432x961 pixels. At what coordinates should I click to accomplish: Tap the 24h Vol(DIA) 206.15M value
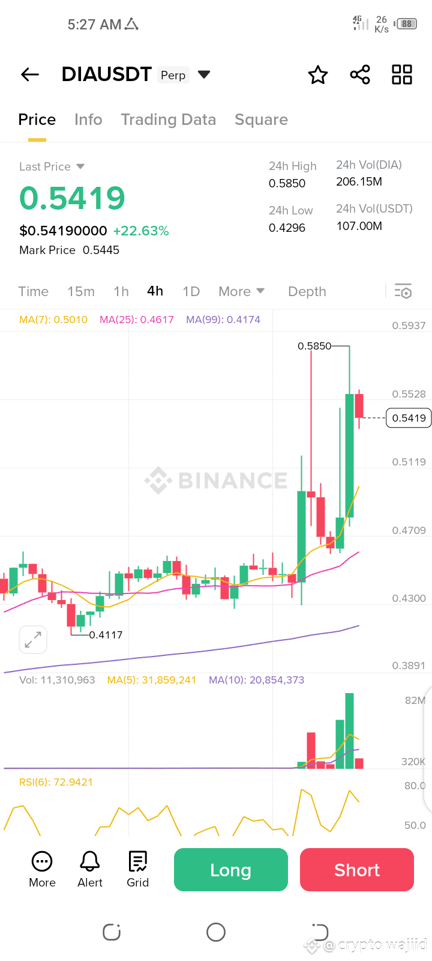point(359,181)
